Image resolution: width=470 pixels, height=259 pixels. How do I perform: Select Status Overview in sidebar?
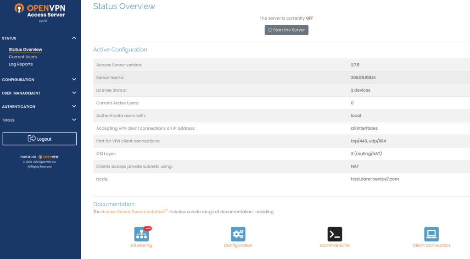(25, 50)
